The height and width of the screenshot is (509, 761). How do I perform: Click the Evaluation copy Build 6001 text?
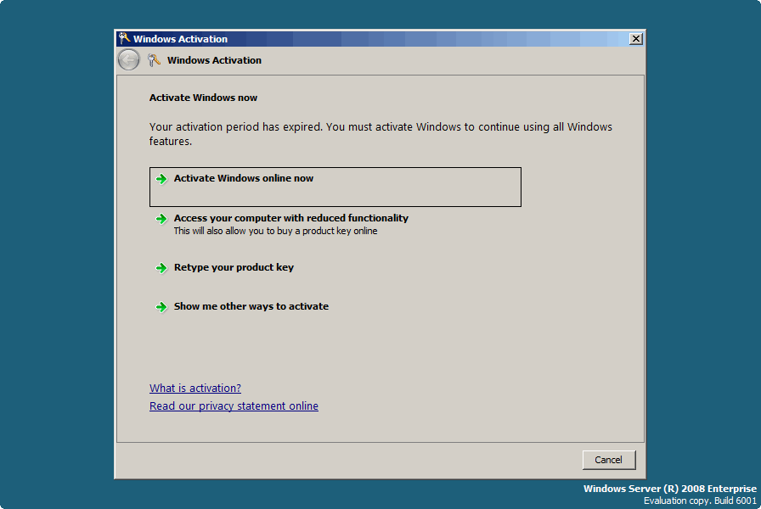pos(700,501)
